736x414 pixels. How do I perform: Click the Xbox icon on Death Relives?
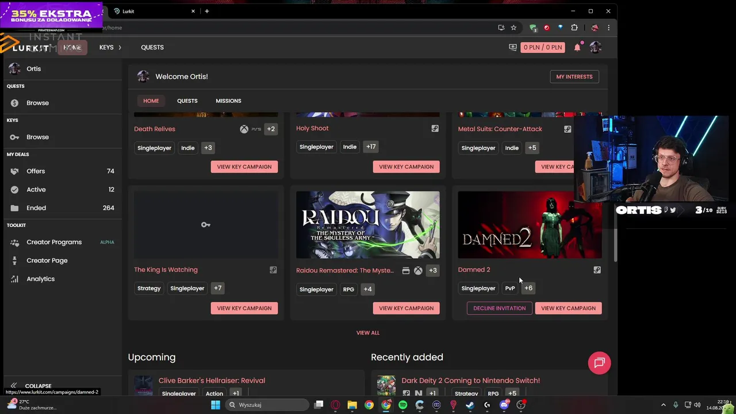(244, 129)
